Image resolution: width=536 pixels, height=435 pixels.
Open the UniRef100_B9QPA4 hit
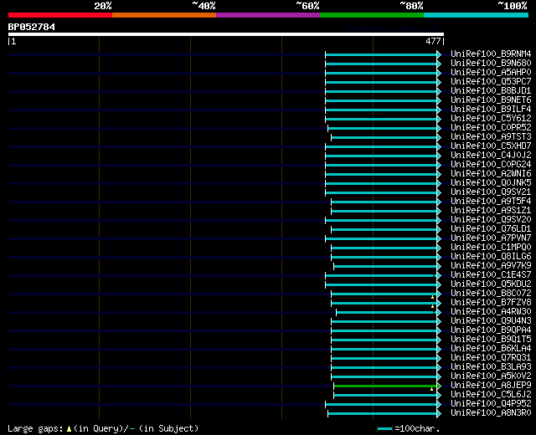[x=491, y=330]
